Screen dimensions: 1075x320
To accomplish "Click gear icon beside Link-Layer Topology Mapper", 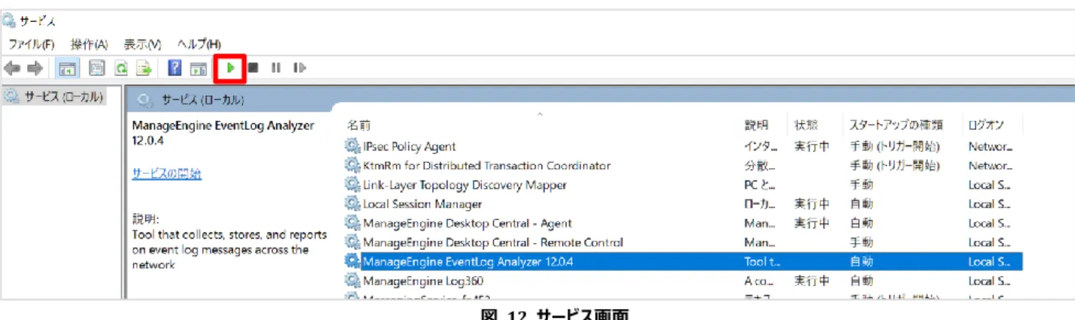I will 353,185.
